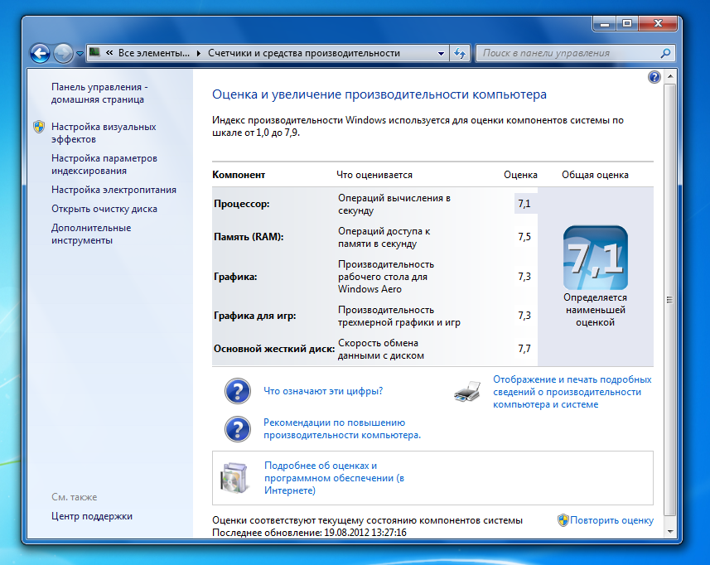Screen dimensions: 710x565
Task: Open recent pages dropdown beside navigation arrows
Action: [80, 53]
